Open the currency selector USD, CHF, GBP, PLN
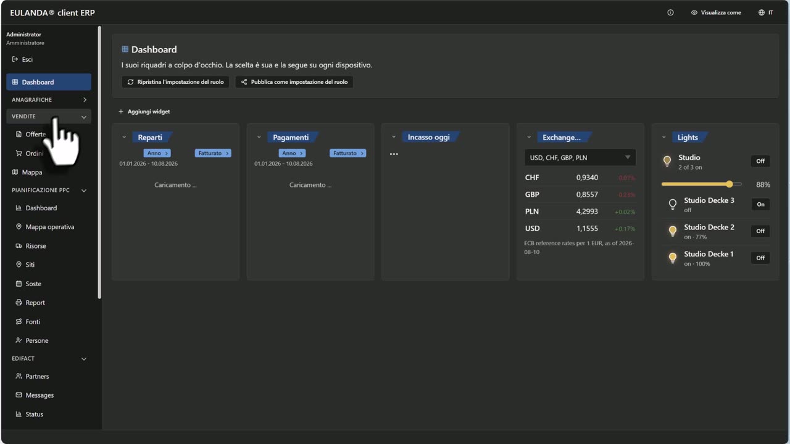 click(580, 157)
